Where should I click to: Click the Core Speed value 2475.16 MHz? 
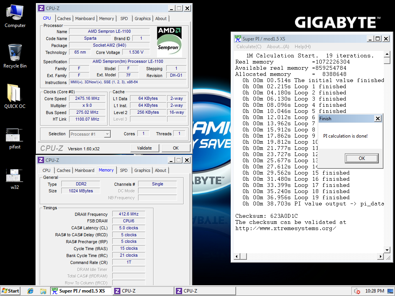pos(88,98)
